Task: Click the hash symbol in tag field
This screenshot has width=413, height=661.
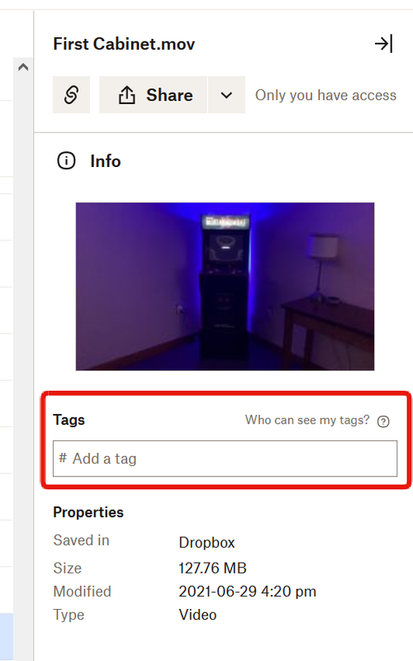Action: click(x=63, y=458)
